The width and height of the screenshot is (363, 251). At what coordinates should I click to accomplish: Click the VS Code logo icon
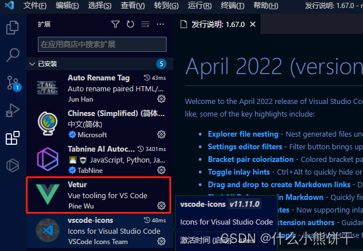9,5
